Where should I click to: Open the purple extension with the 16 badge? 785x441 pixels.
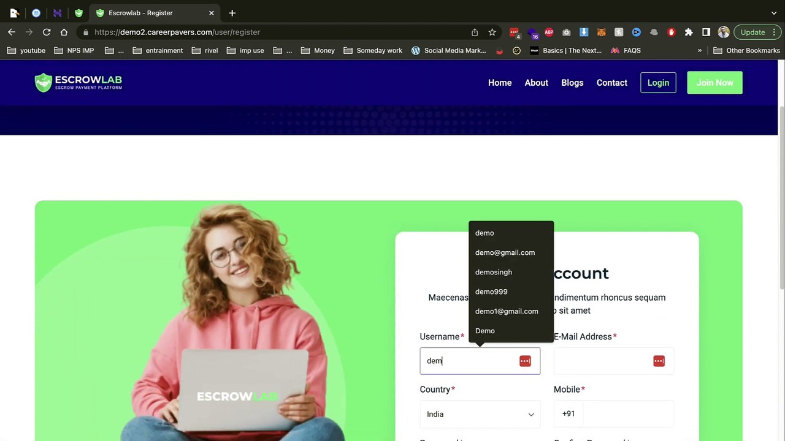(532, 32)
